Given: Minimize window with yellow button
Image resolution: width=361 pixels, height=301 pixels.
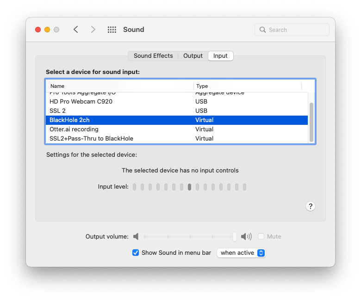Looking at the screenshot, I should tap(47, 30).
